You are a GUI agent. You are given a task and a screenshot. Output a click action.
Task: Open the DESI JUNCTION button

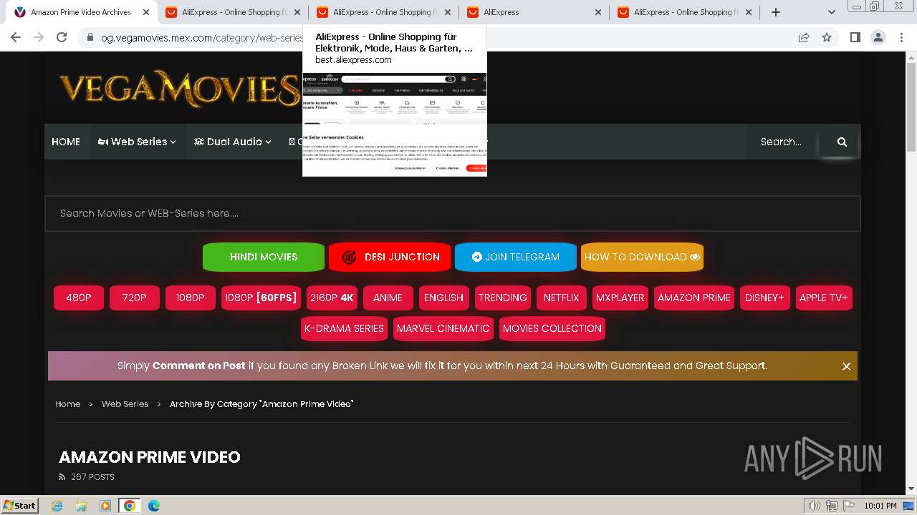point(390,257)
